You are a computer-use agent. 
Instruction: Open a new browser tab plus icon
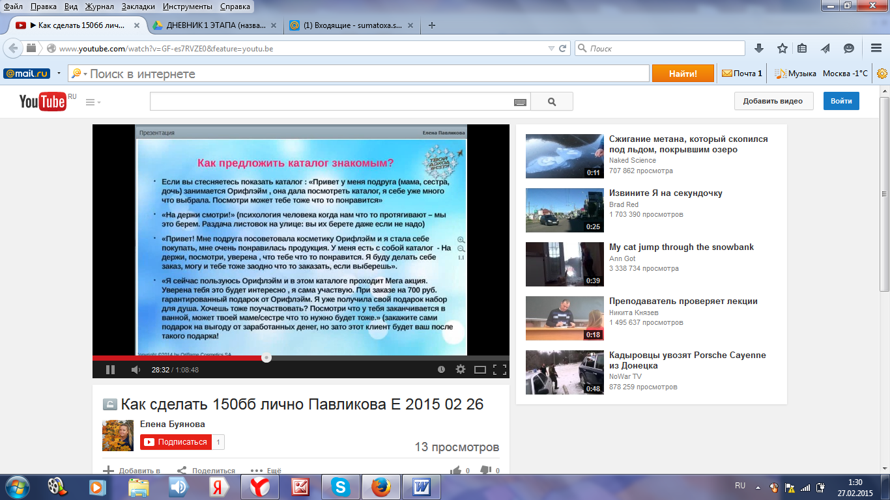431,25
